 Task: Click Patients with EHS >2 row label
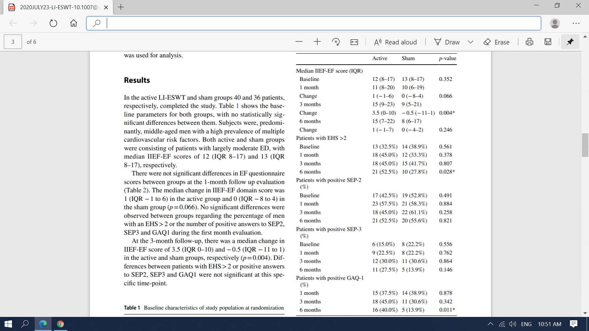(321, 138)
